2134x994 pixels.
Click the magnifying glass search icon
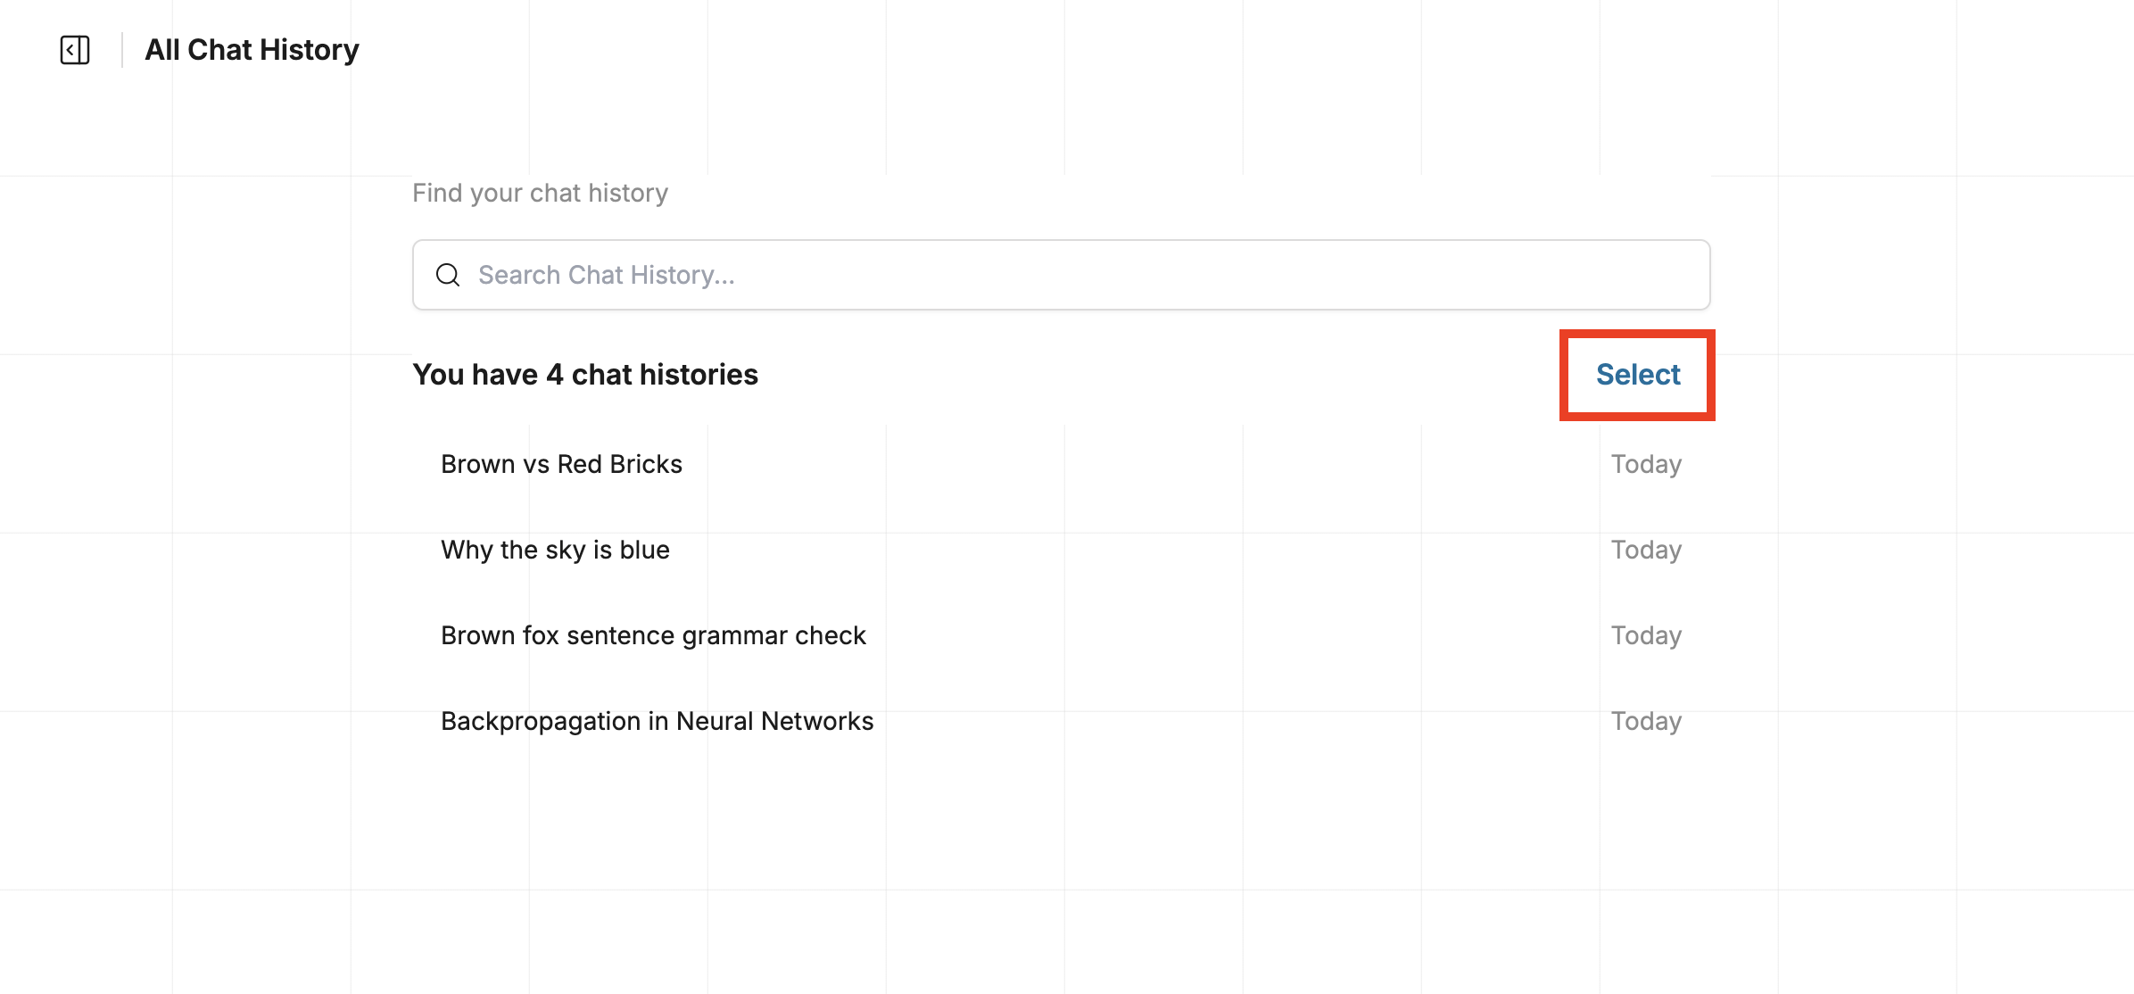pos(448,275)
